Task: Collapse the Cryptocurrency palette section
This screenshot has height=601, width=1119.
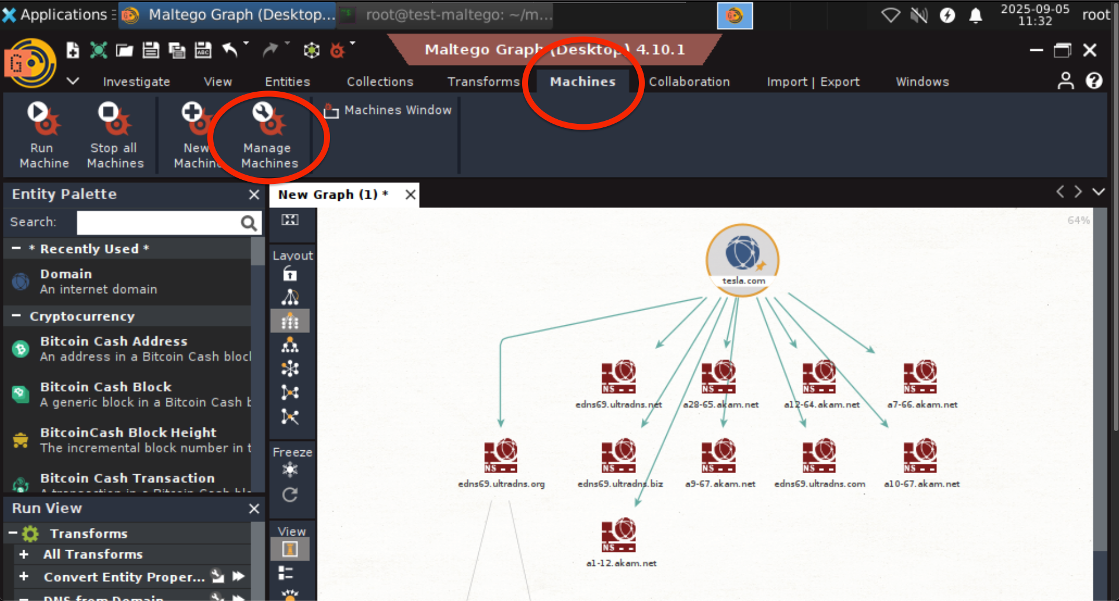Action: pos(16,316)
